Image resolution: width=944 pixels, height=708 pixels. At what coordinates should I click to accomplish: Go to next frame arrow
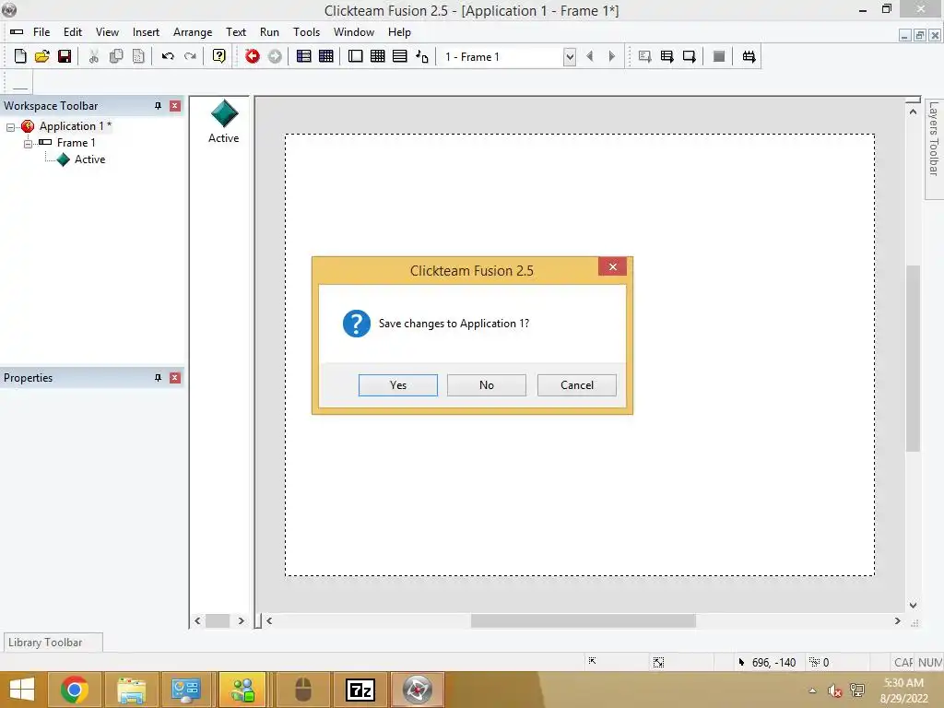612,56
